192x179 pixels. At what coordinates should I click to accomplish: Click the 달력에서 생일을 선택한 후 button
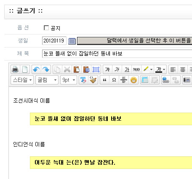coord(135,41)
